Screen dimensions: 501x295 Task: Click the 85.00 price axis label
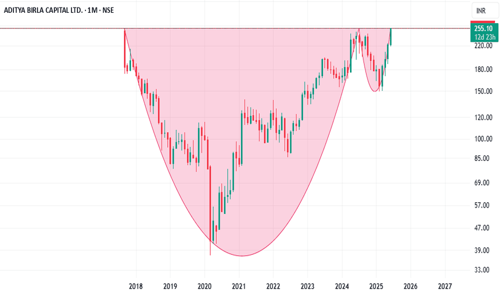482,159
